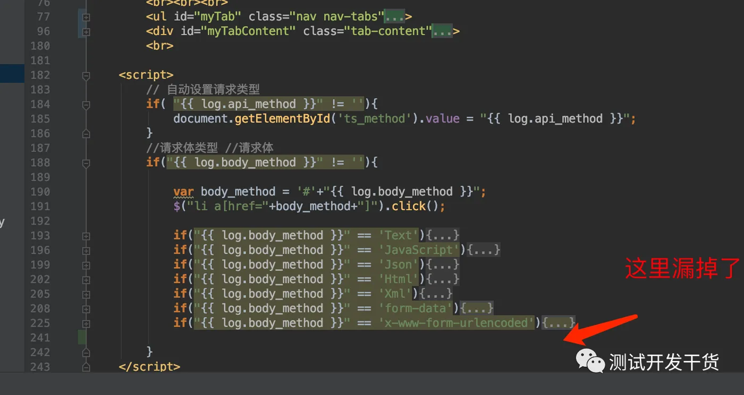
Task: Open the {...} placeholder after 'Text' condition
Action: click(443, 235)
